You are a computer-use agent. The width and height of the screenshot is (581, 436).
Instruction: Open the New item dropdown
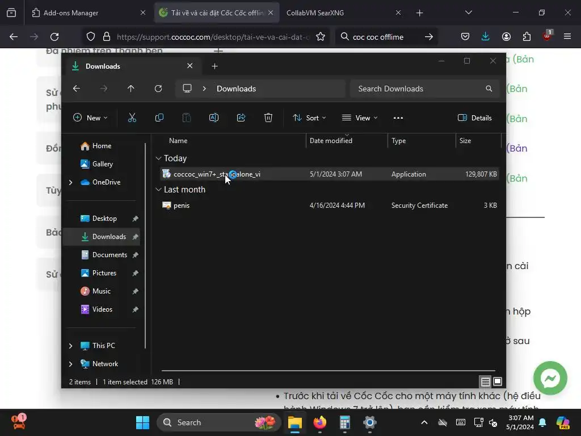(x=90, y=118)
